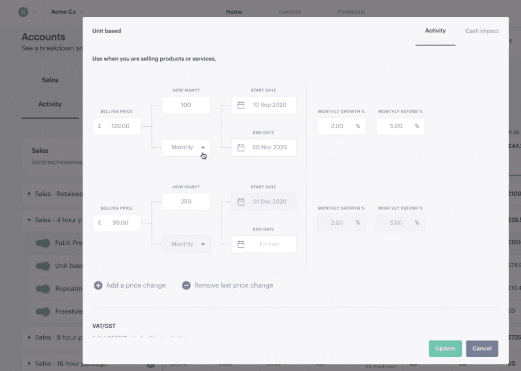This screenshot has width=521, height=371.
Task: Switch to the Cash impact tab
Action: tap(482, 31)
